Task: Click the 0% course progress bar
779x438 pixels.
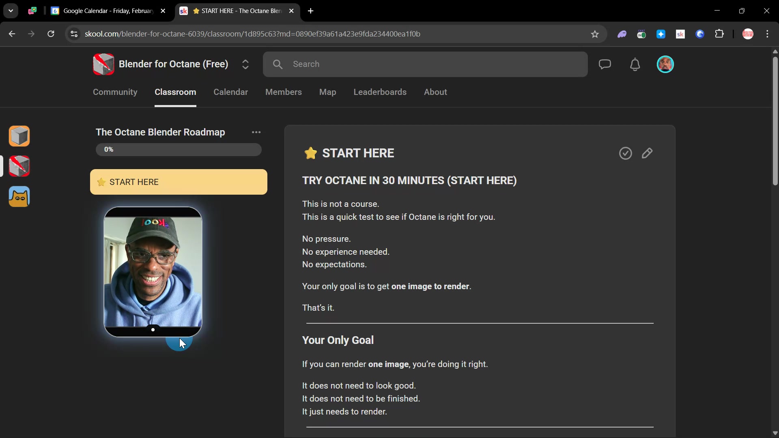Action: (179, 150)
